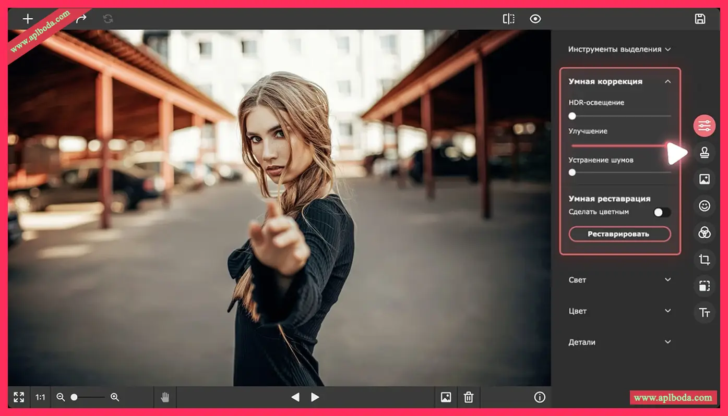Select the crop tool icon
Viewport: 728px width, 416px height.
tap(705, 259)
